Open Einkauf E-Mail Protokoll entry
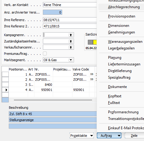This screenshot has height=141, width=144. point(126,128)
